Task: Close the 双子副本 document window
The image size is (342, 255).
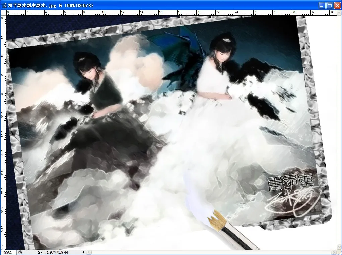Action: click(x=337, y=5)
